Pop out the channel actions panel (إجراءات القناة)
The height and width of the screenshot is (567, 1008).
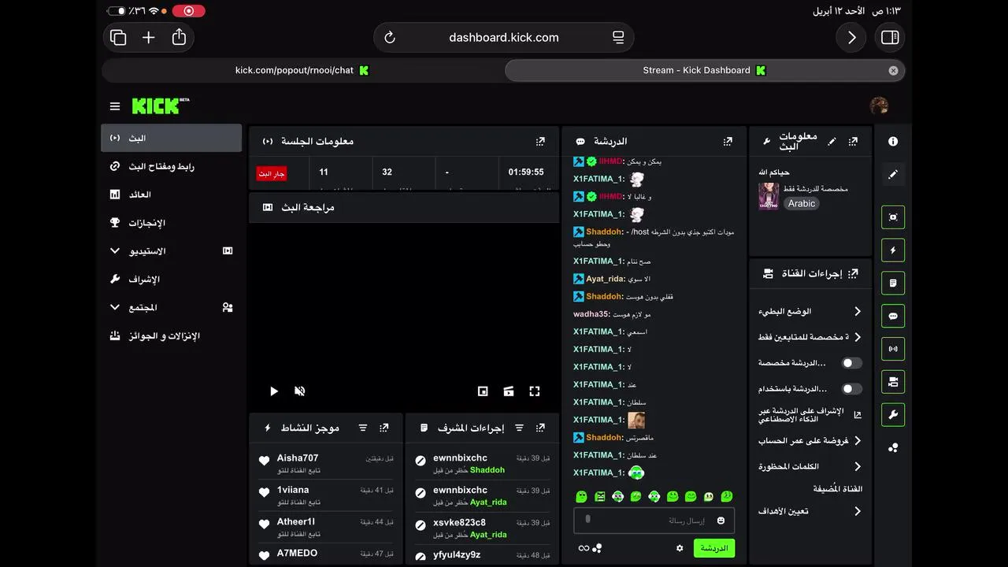tap(853, 273)
